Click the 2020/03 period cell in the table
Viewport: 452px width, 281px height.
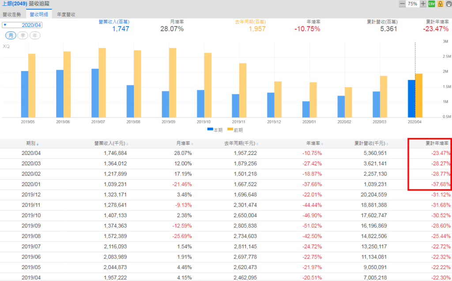tap(31, 163)
